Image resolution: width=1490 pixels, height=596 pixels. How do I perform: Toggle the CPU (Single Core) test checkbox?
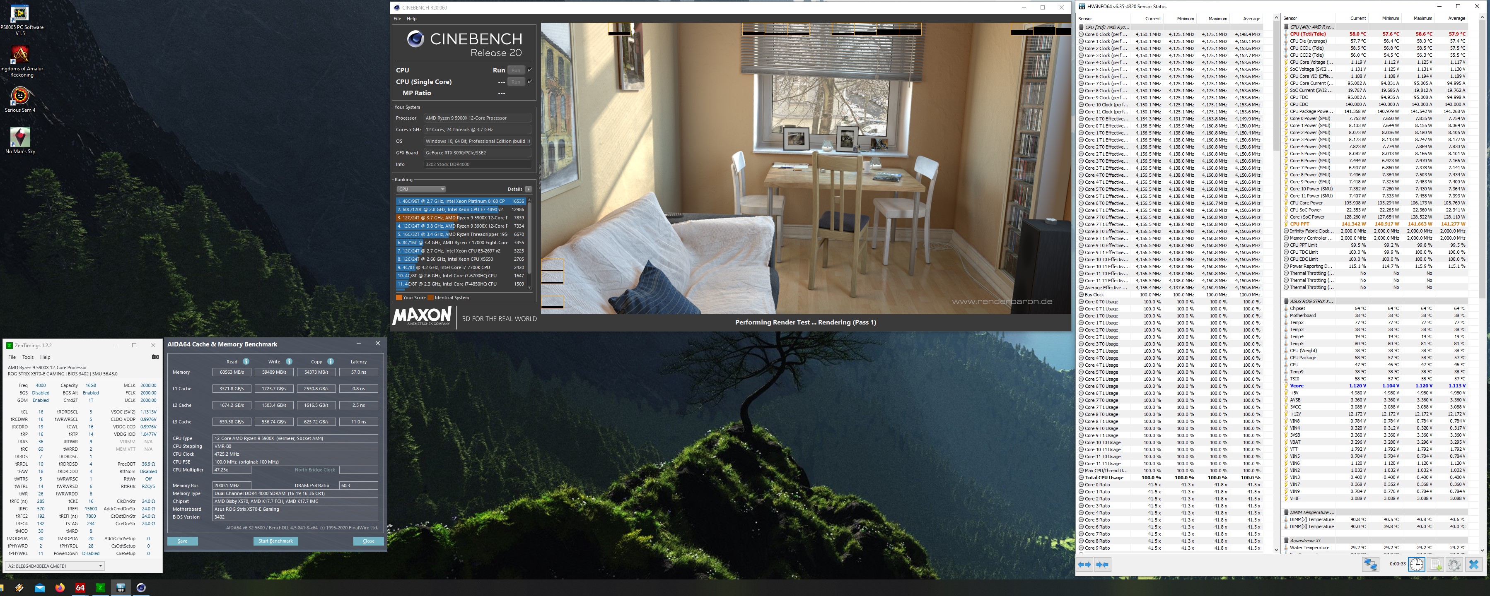[x=530, y=82]
